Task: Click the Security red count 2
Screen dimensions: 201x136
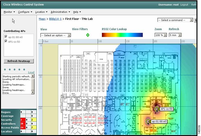Action: pos(23,120)
